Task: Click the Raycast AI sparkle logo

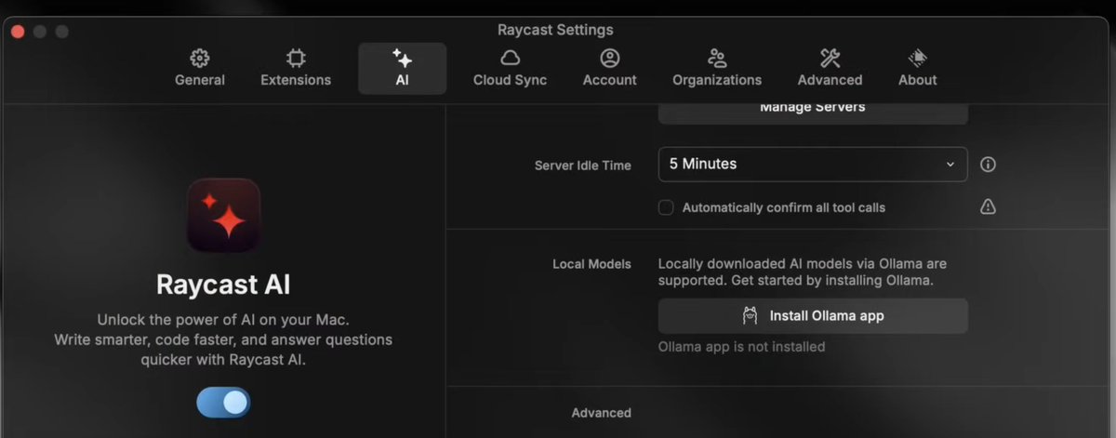Action: tap(223, 216)
